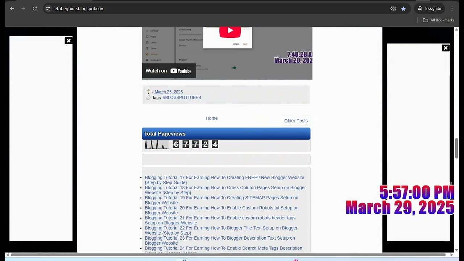This screenshot has width=464, height=261.
Task: Go back with browser back arrow
Action: [x=12, y=9]
